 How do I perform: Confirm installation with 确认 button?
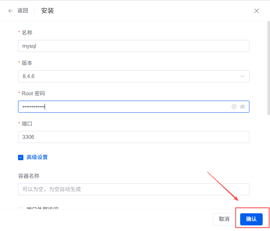click(x=251, y=219)
